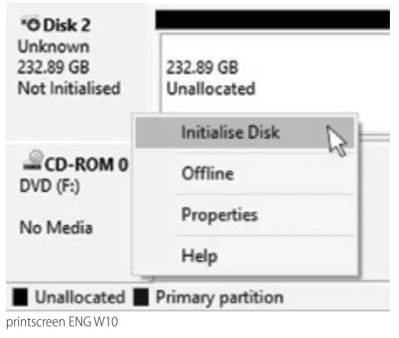The width and height of the screenshot is (399, 338).
Task: Open Properties from the context menu
Action: click(219, 215)
